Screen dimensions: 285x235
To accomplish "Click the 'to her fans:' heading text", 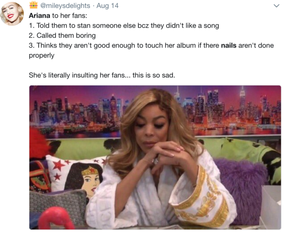I will (69, 16).
